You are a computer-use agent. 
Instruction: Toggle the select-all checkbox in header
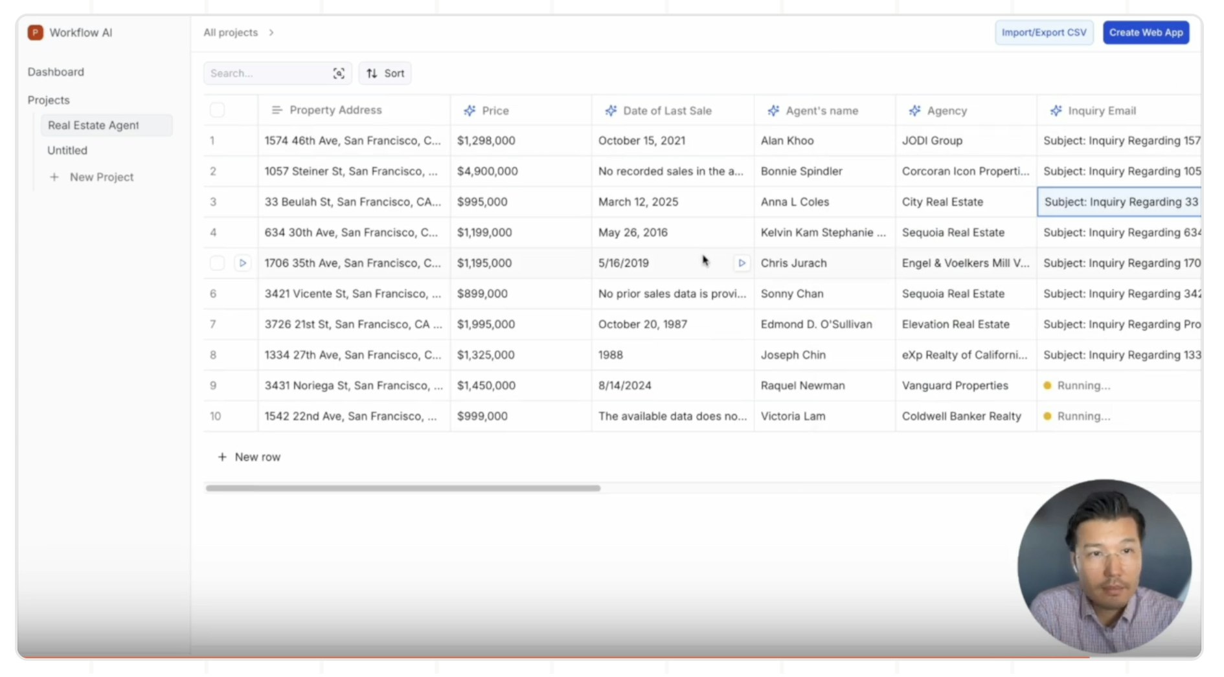pos(218,110)
